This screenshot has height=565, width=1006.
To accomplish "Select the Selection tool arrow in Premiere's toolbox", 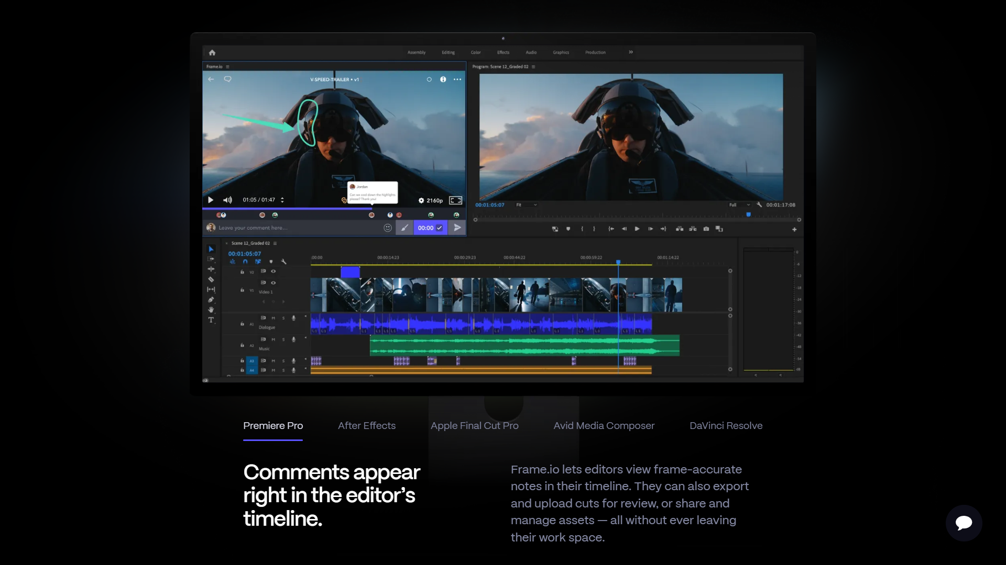I will pyautogui.click(x=211, y=249).
